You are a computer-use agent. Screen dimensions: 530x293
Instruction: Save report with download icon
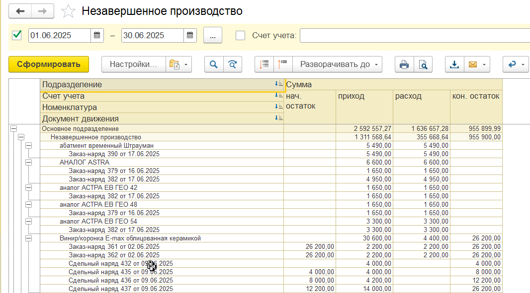(454, 64)
